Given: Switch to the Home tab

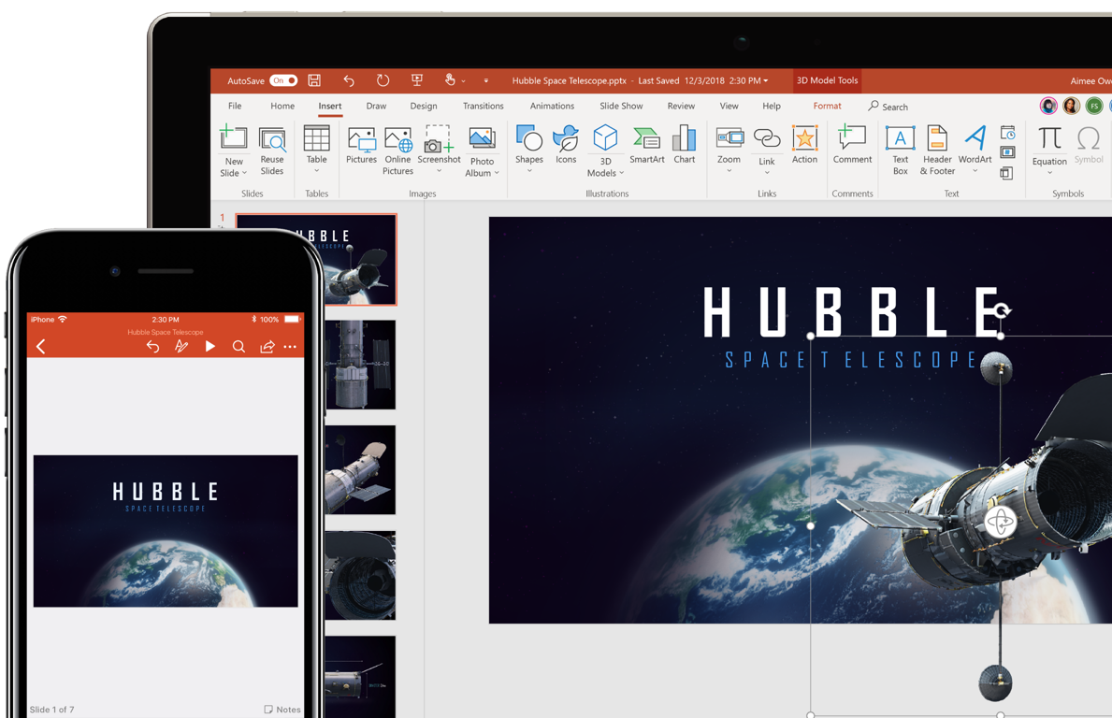Looking at the screenshot, I should (282, 106).
